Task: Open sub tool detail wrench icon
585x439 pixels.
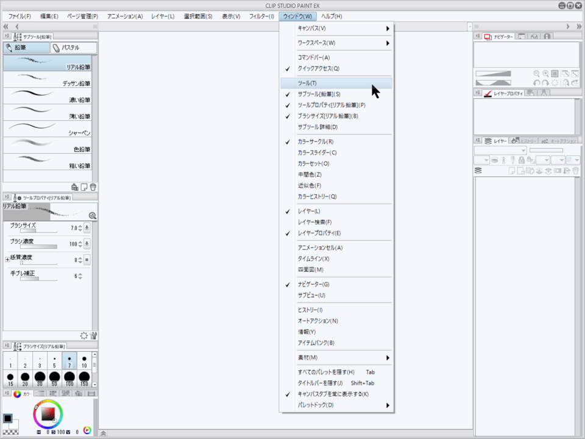Action: [93, 335]
